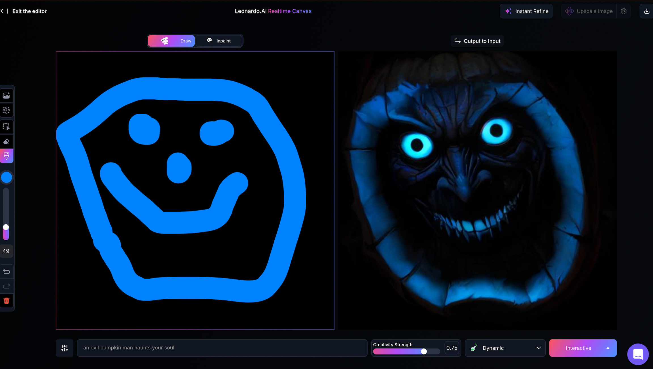Download the generated image
This screenshot has height=369, width=653.
[646, 11]
